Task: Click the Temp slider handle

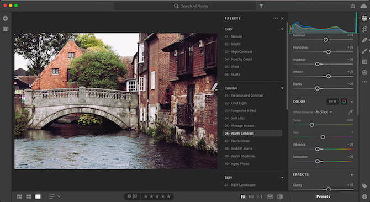Action: pos(311,125)
